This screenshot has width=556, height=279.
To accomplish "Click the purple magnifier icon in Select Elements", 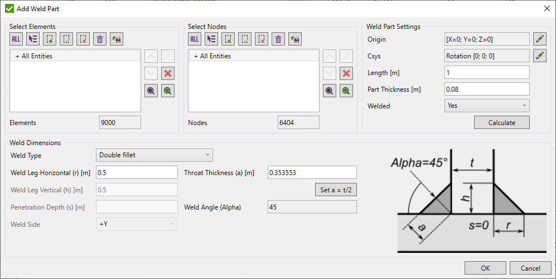I will (x=151, y=91).
